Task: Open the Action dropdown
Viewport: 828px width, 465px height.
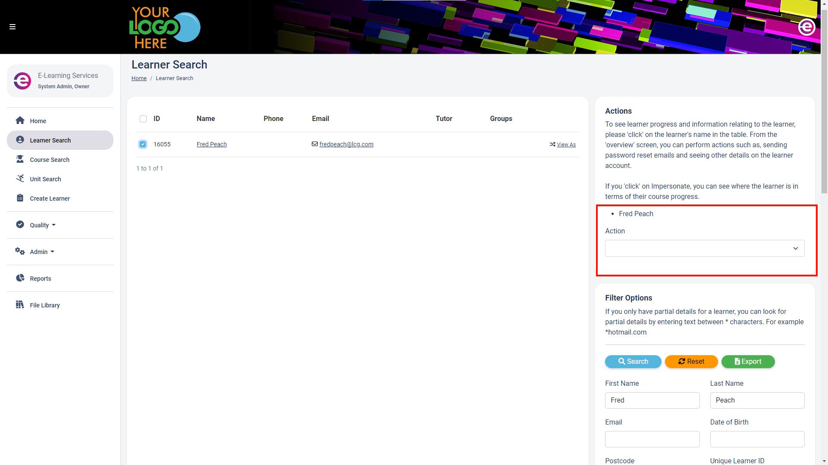Action: pyautogui.click(x=705, y=248)
